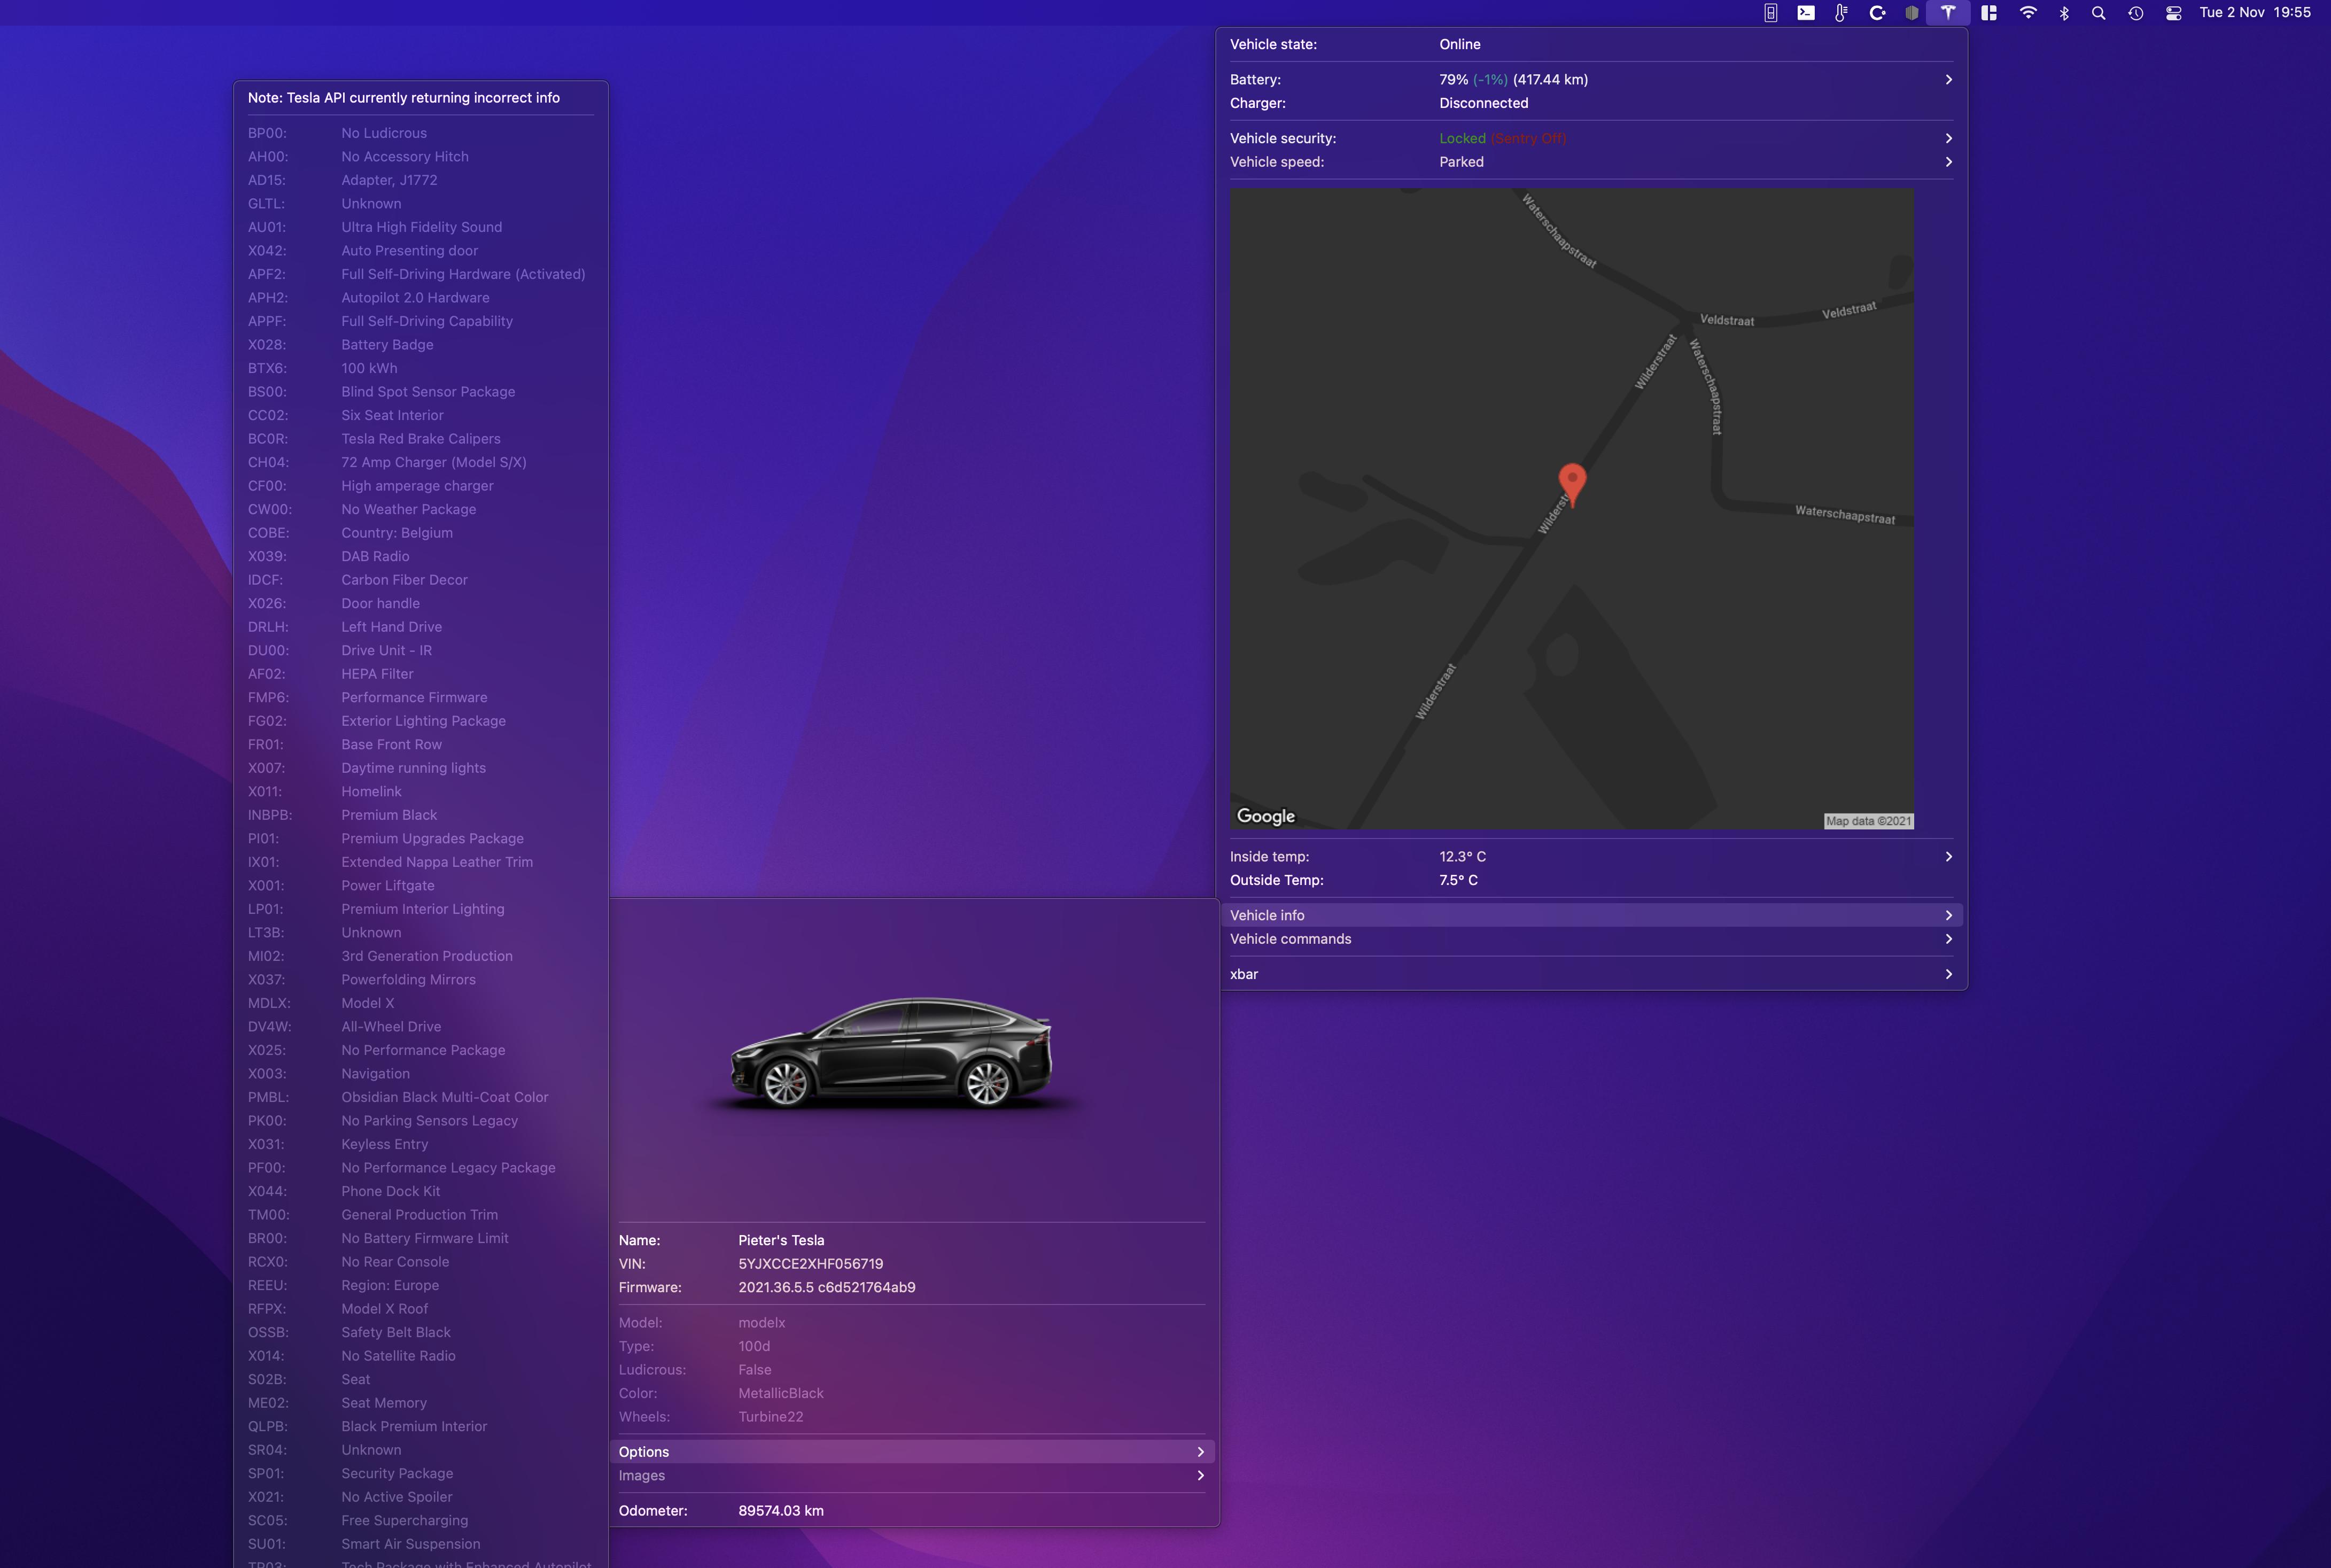This screenshot has width=2331, height=1568.
Task: Open the Tesla menu bar icon
Action: point(1948,13)
